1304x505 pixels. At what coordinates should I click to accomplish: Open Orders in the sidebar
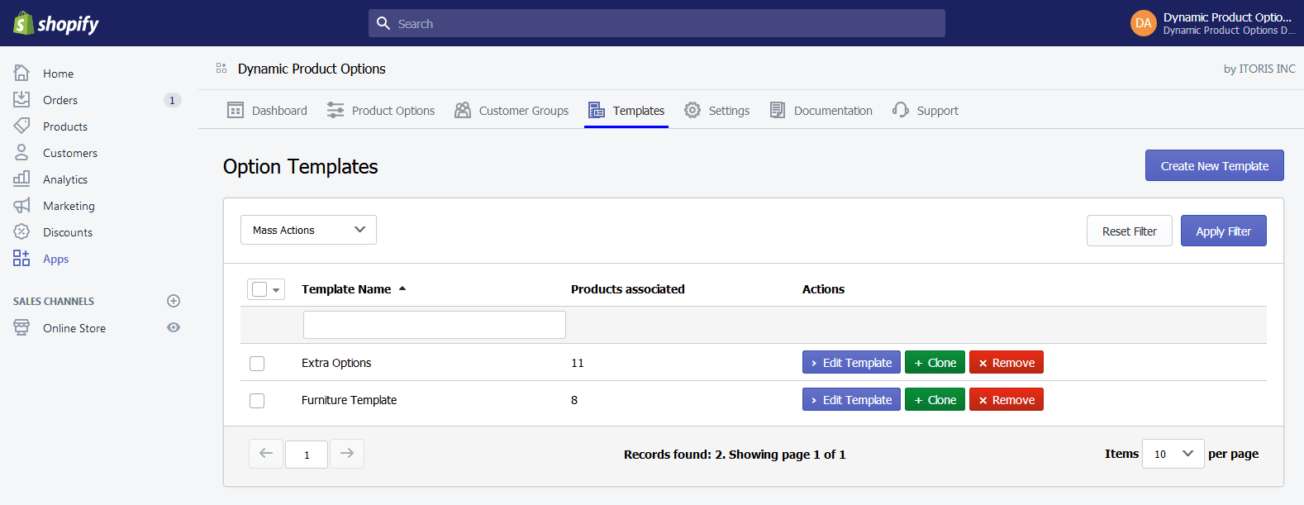point(60,100)
